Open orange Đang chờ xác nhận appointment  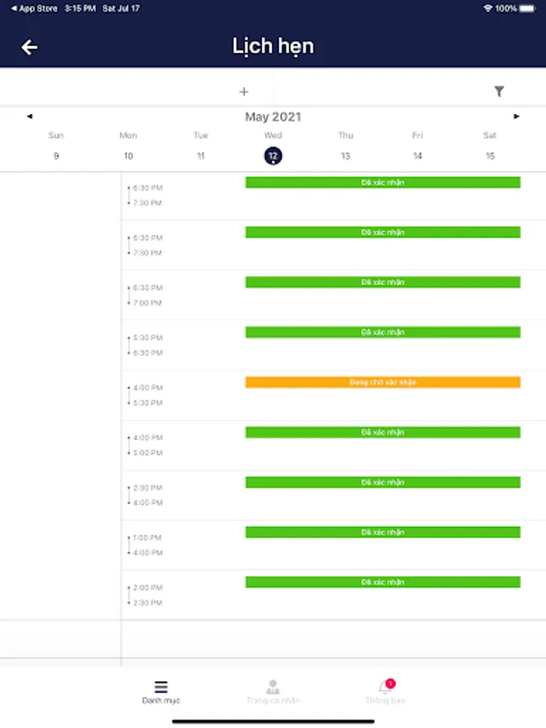tap(383, 382)
